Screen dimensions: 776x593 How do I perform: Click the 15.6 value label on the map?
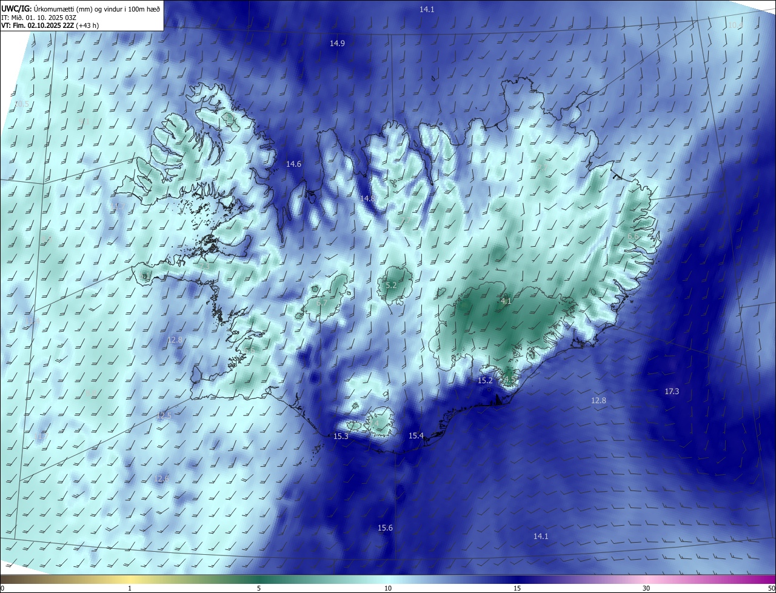click(385, 528)
